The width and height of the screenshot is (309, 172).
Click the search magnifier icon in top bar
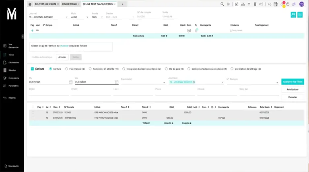tap(222, 4)
